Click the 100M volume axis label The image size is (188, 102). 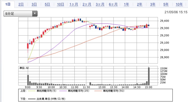(x=164, y=74)
